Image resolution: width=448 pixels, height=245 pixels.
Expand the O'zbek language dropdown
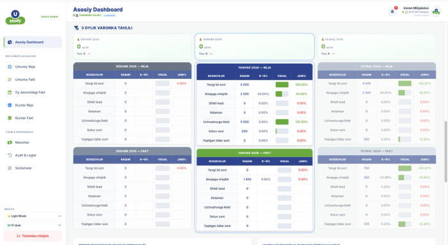[x=33, y=225]
